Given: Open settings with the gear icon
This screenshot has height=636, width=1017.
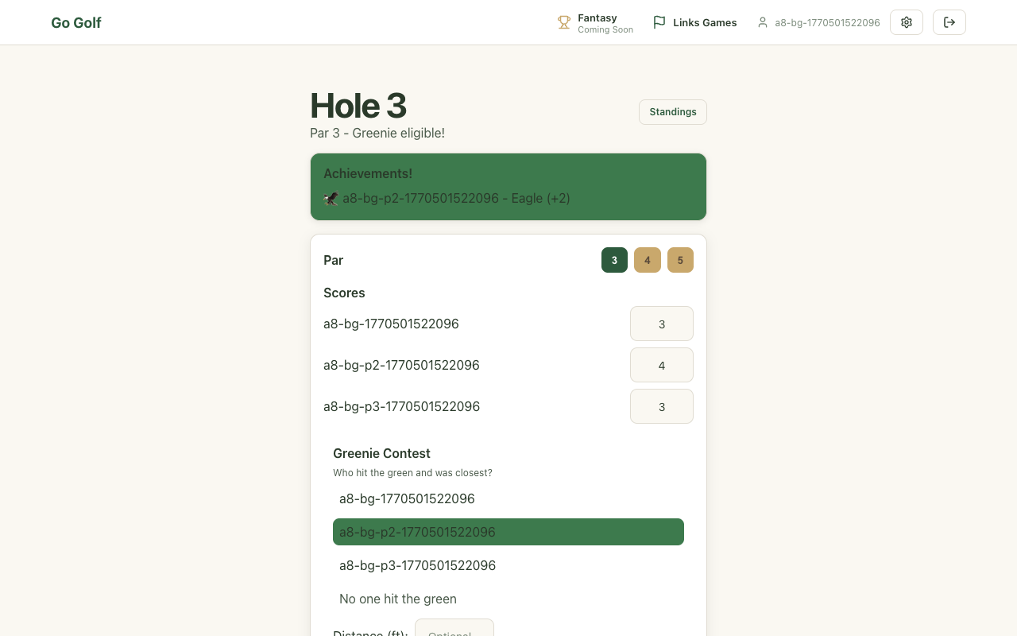Looking at the screenshot, I should pos(907,22).
